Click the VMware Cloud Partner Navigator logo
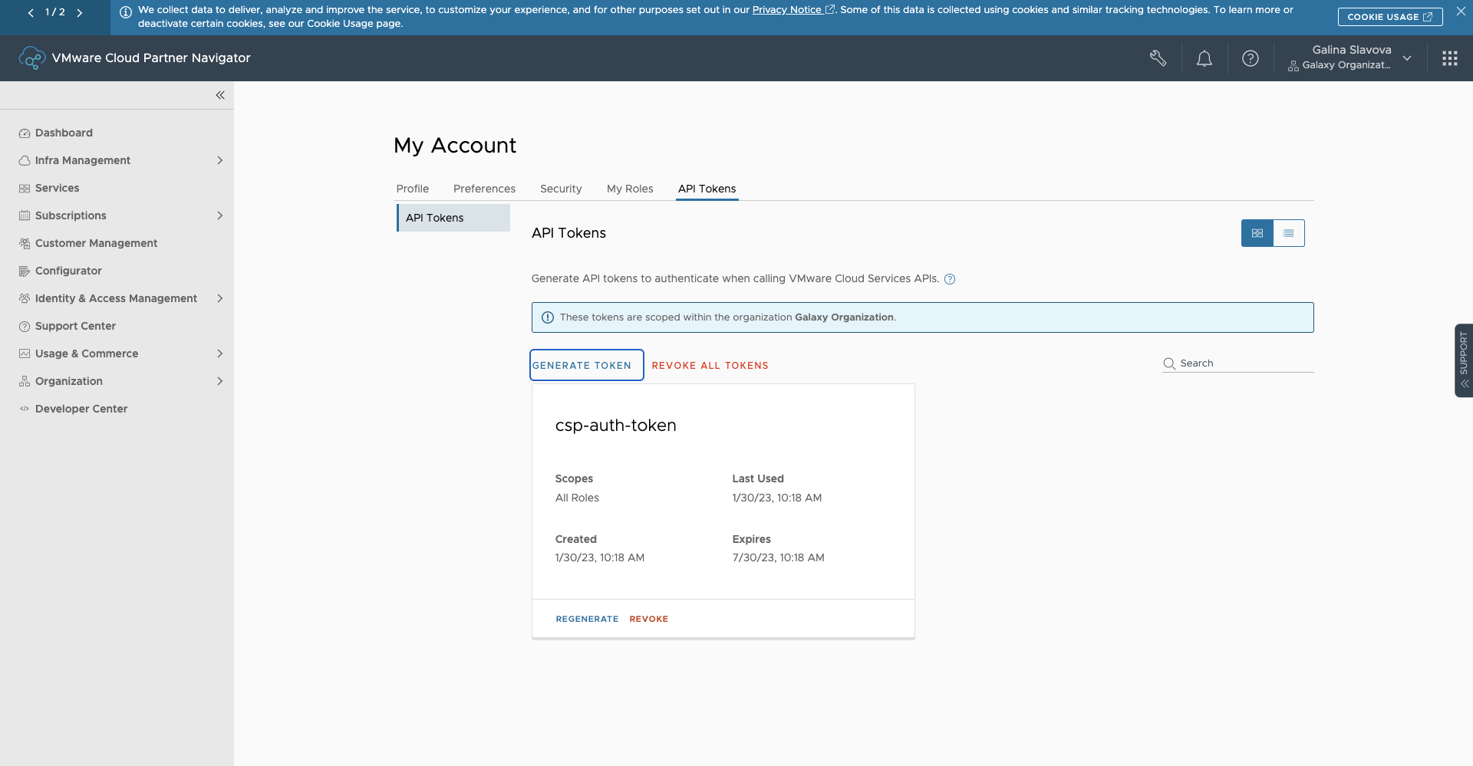This screenshot has width=1473, height=766. pos(32,58)
